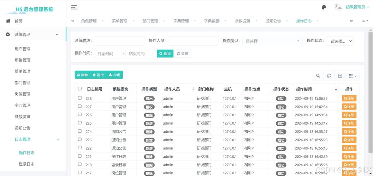Click the 导出 button above the table

(114, 75)
